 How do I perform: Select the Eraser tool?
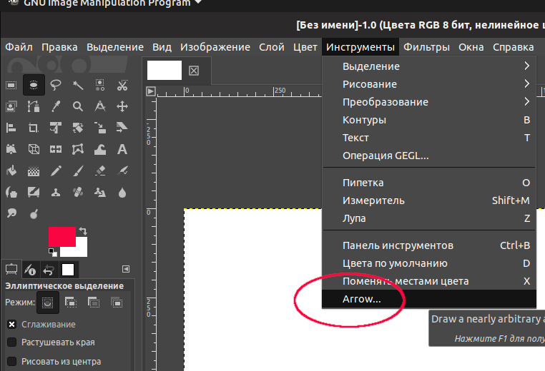tap(100, 171)
